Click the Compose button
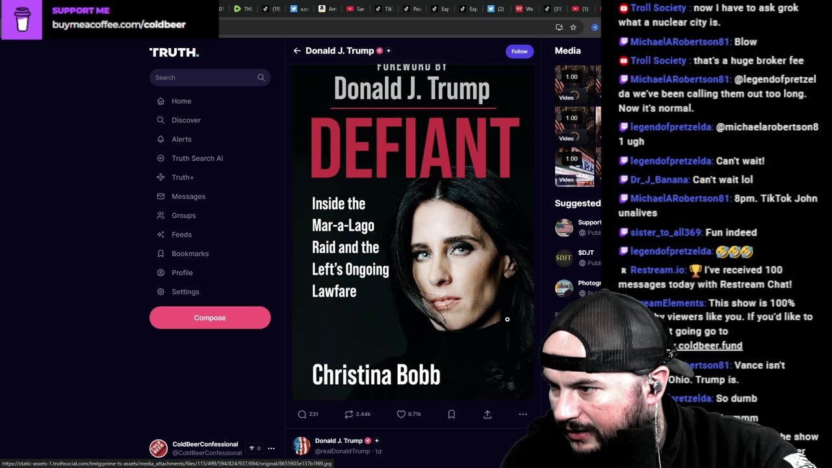The width and height of the screenshot is (832, 468). pyautogui.click(x=210, y=318)
